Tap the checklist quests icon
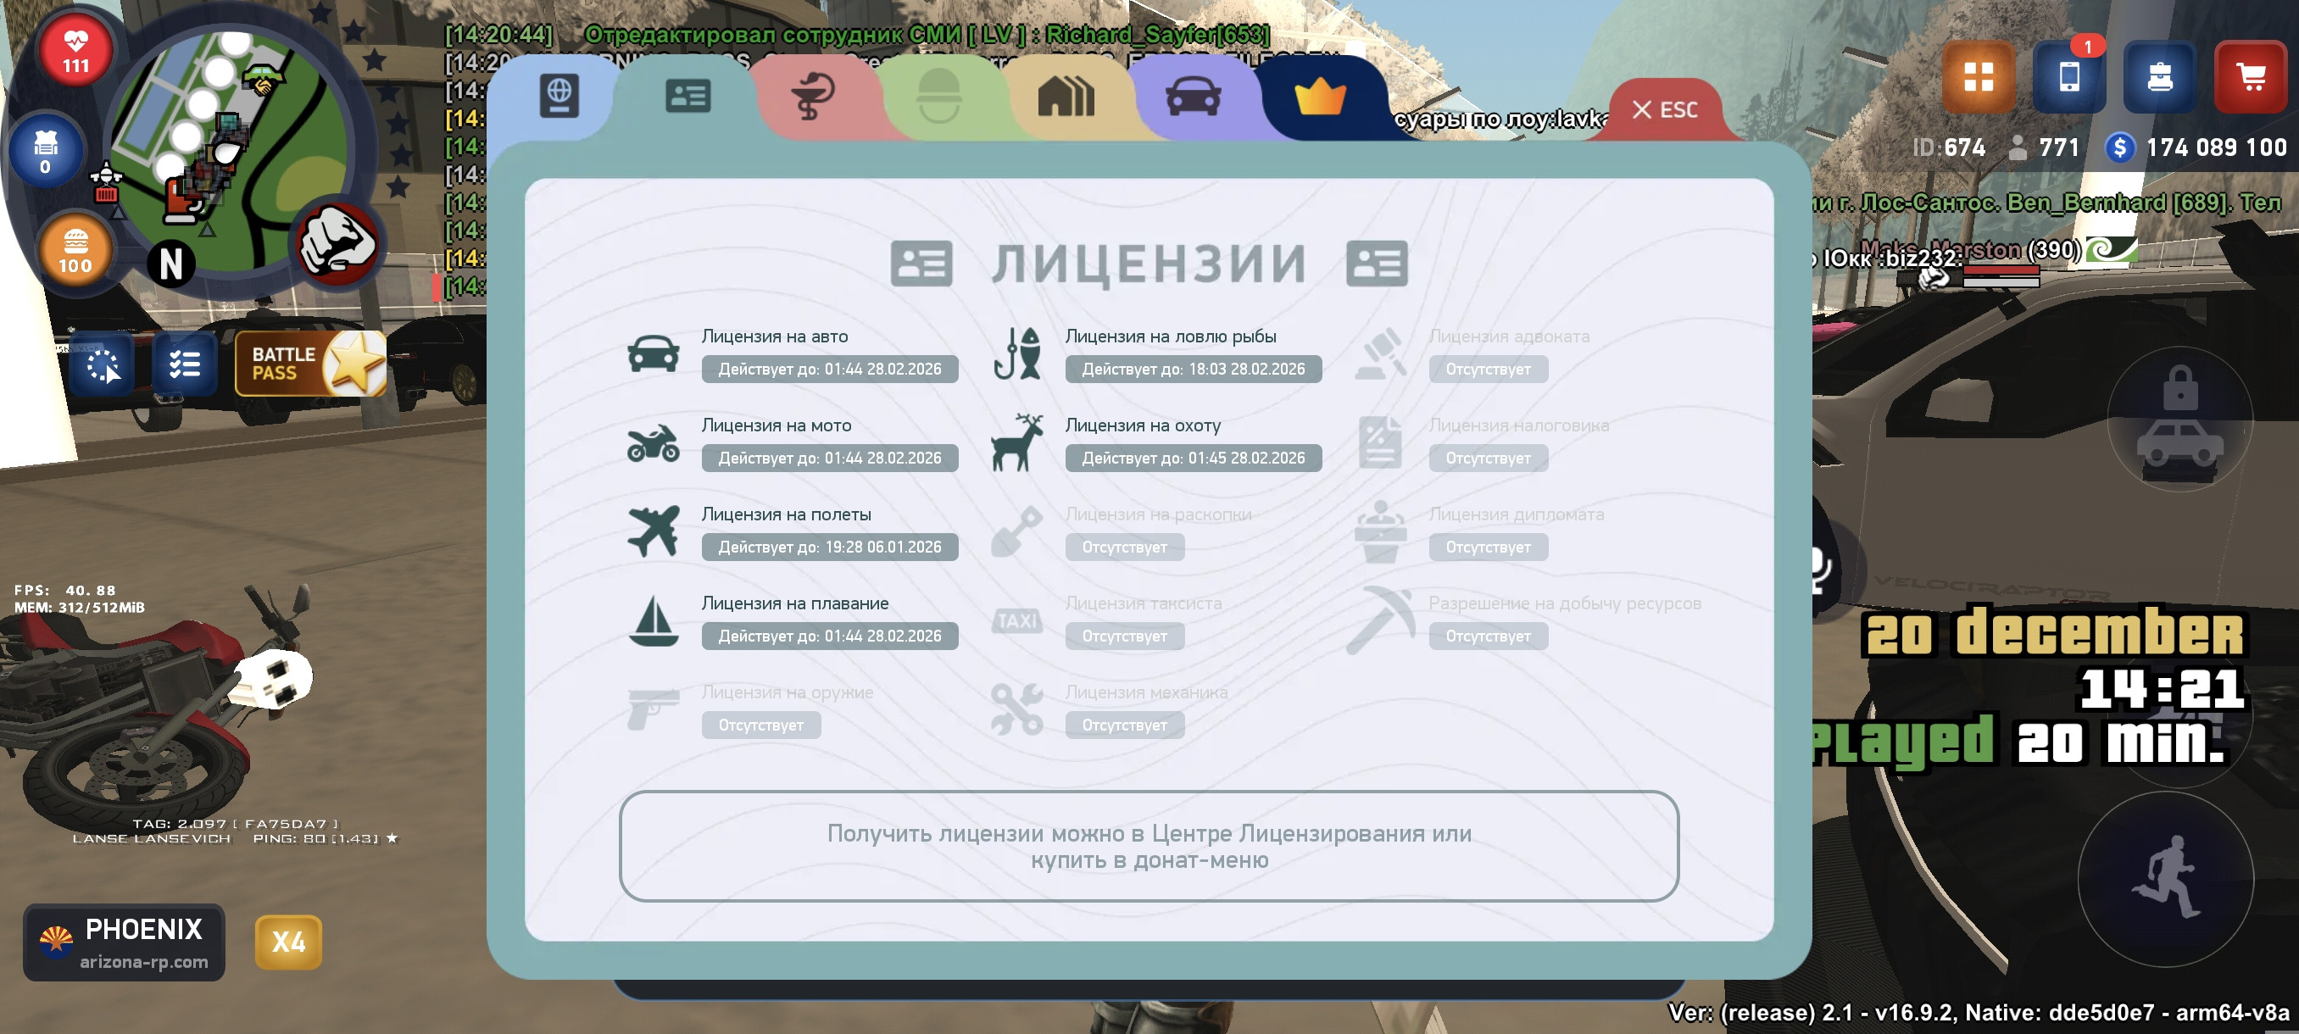The height and width of the screenshot is (1034, 2299). (x=184, y=364)
